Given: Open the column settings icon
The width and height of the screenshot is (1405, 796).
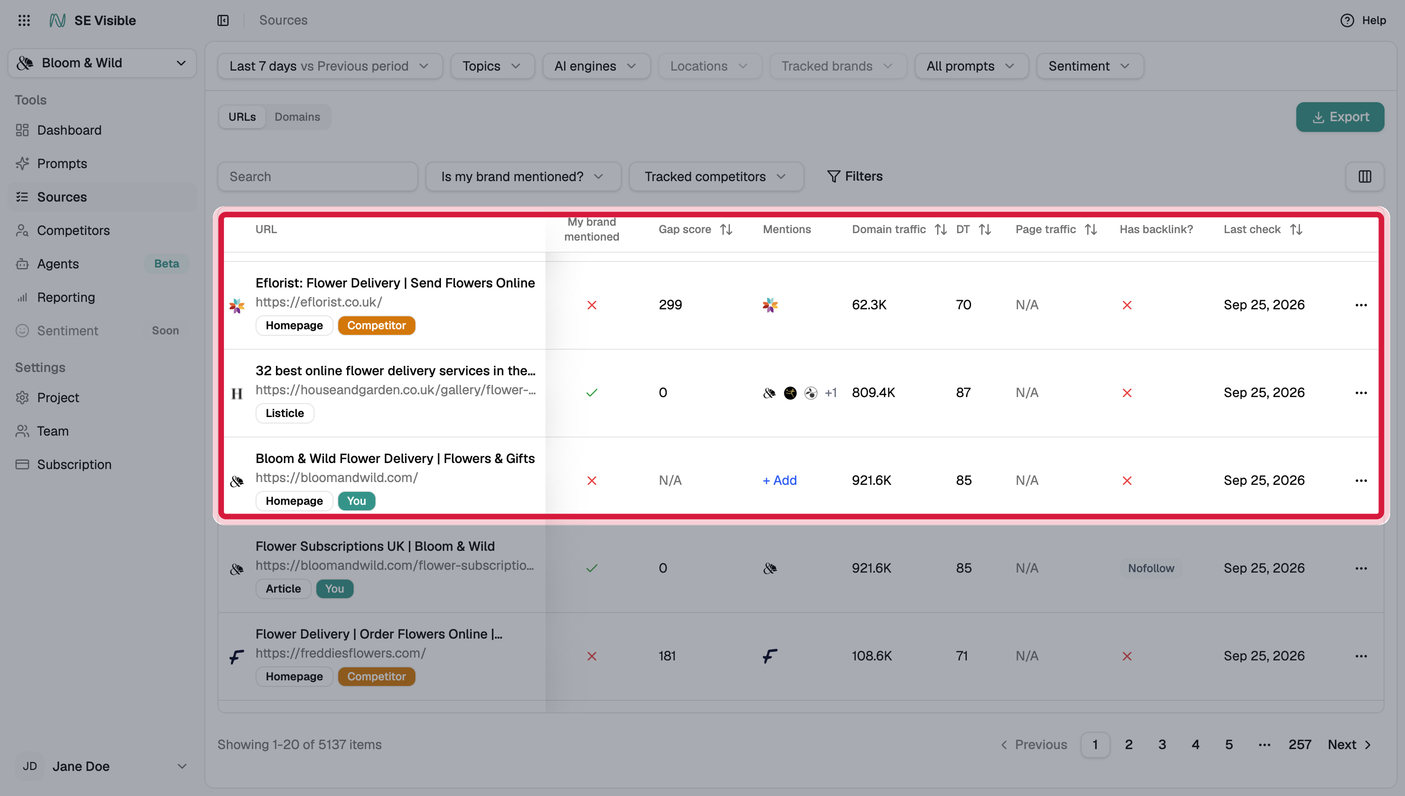Looking at the screenshot, I should tap(1365, 176).
